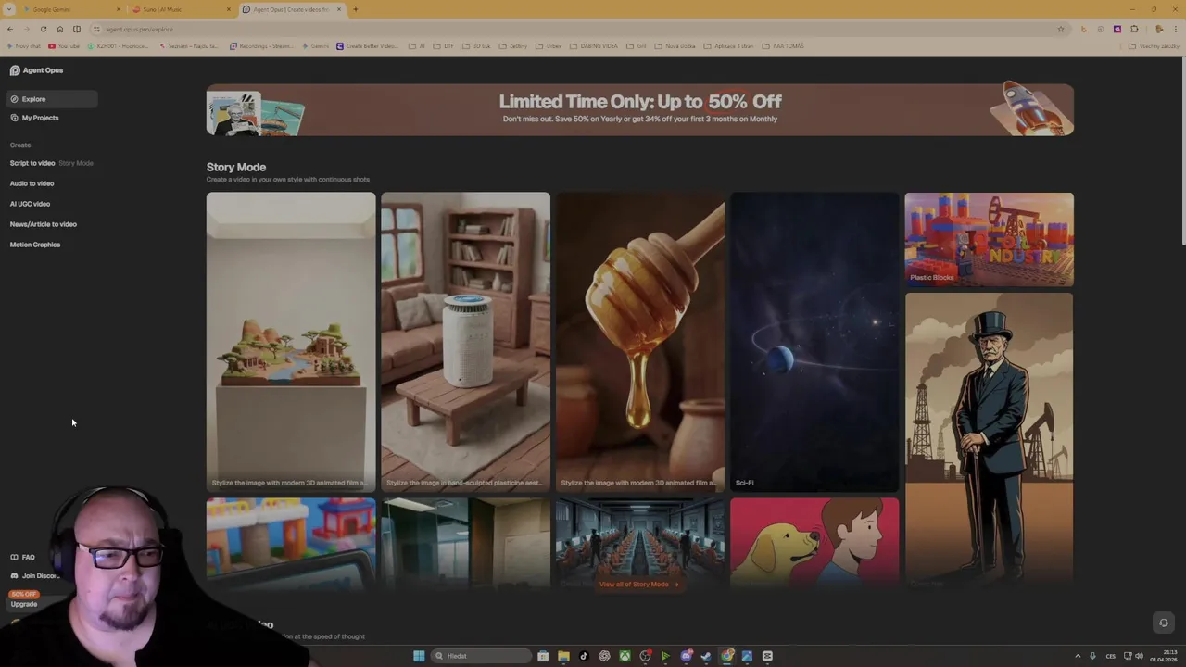The image size is (1186, 667).
Task: Open File Explorer from the taskbar
Action: point(564,656)
